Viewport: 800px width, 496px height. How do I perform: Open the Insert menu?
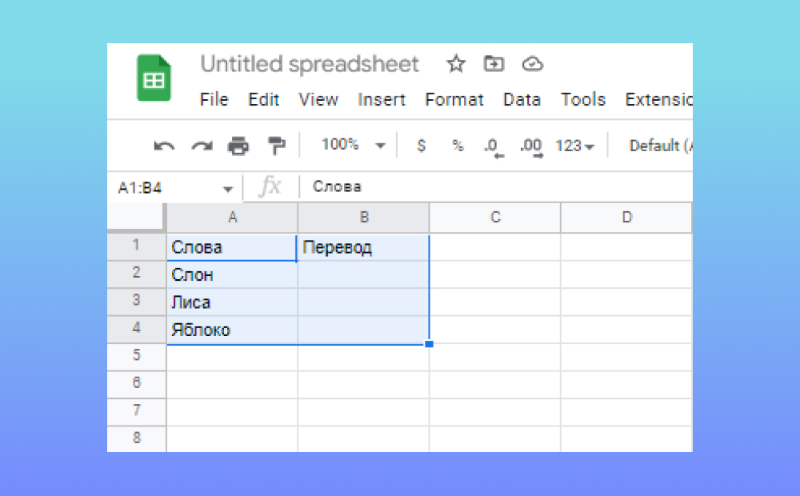click(x=381, y=99)
